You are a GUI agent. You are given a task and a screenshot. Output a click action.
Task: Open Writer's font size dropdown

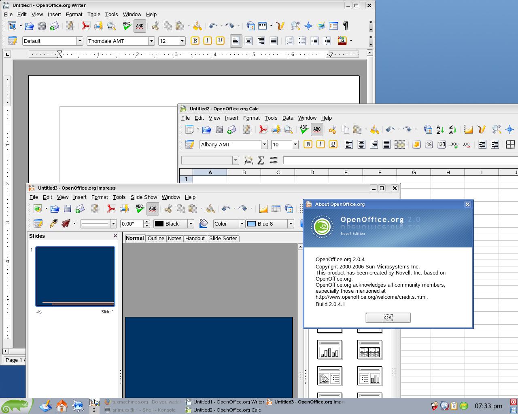182,41
